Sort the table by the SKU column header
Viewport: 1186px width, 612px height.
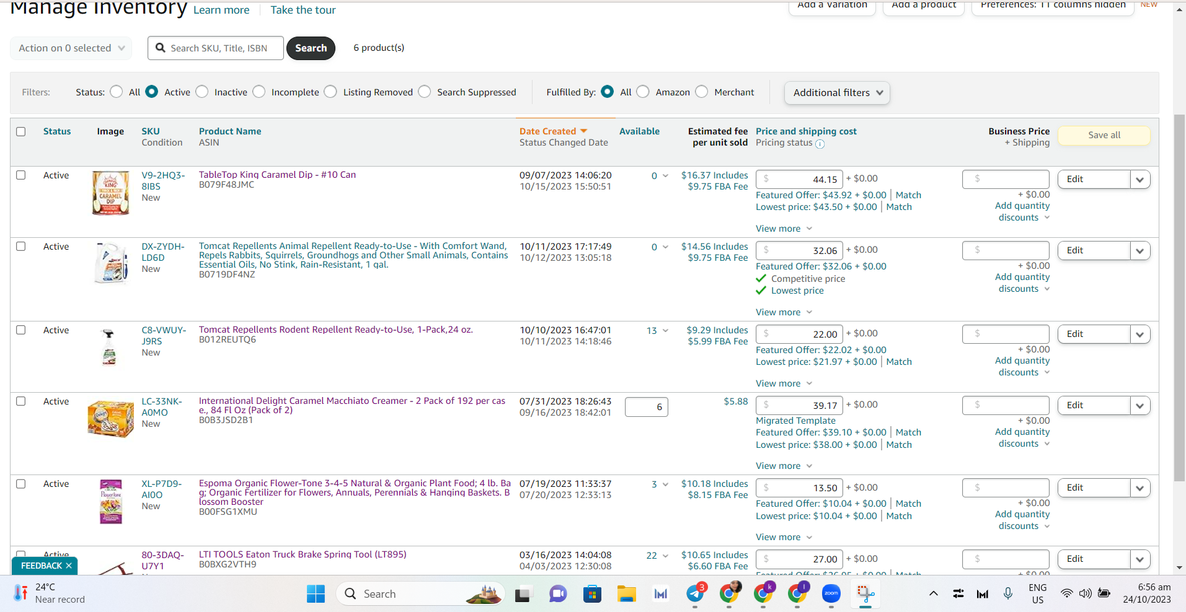pos(151,131)
